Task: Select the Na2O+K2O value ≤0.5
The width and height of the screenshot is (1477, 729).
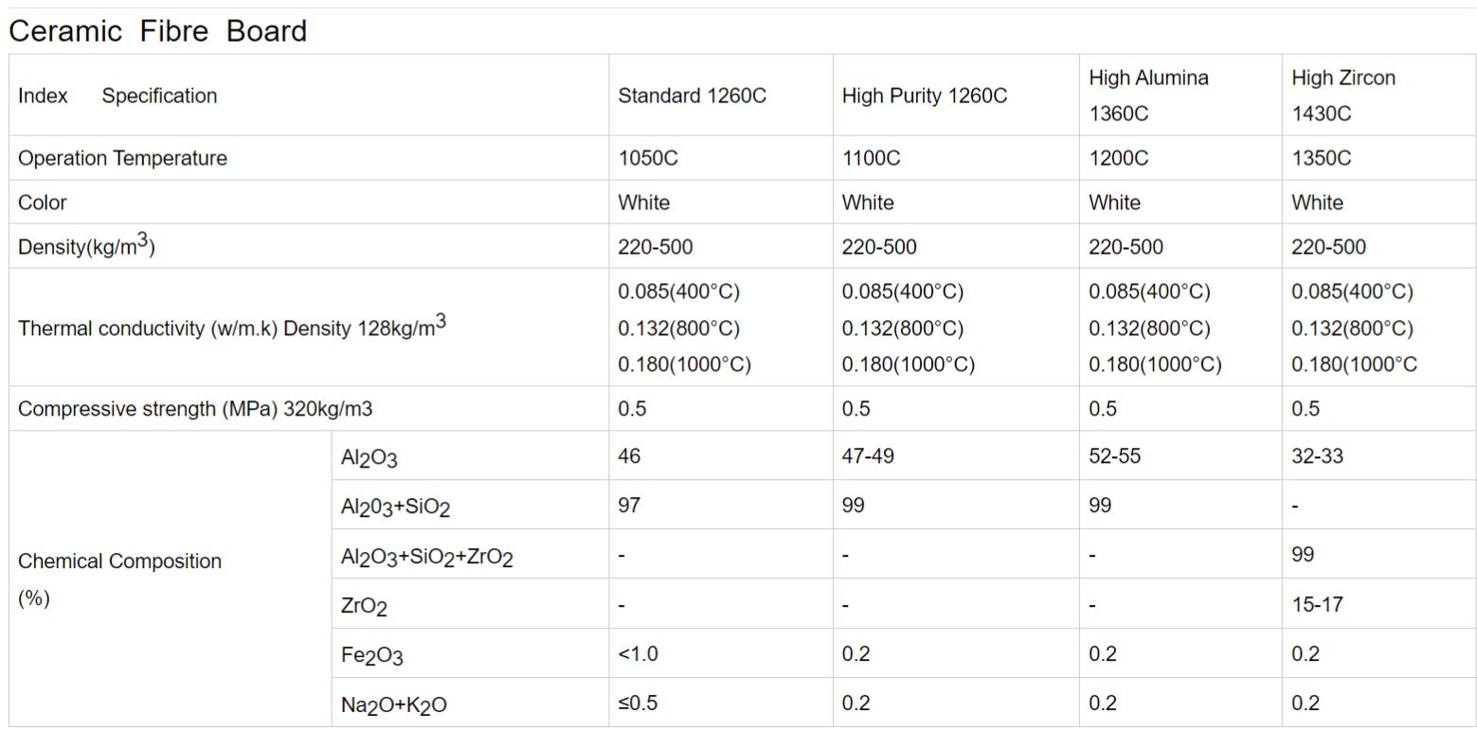Action: [x=638, y=703]
